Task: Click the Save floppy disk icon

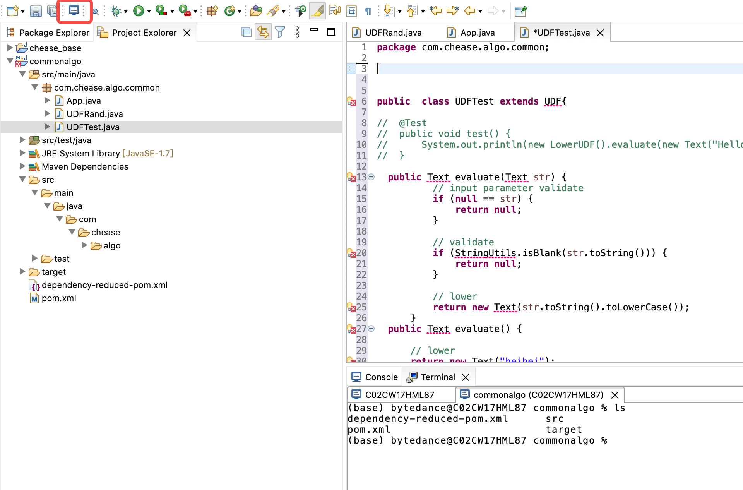Action: 36,11
